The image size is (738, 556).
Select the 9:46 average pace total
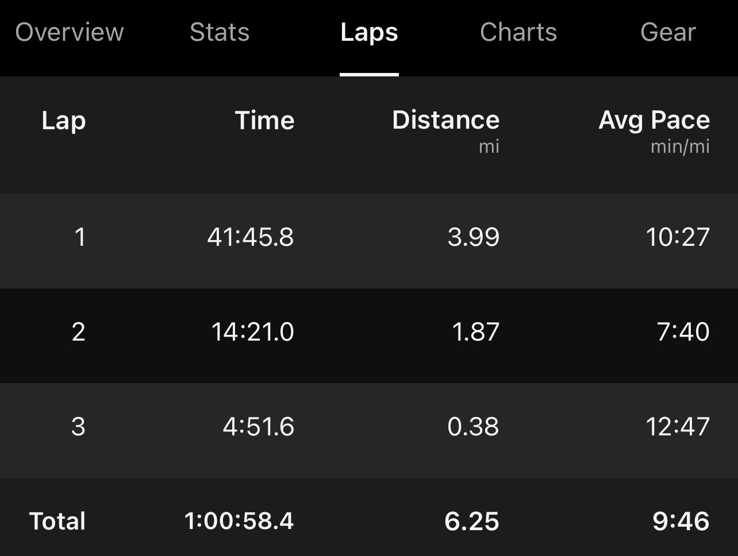point(682,522)
